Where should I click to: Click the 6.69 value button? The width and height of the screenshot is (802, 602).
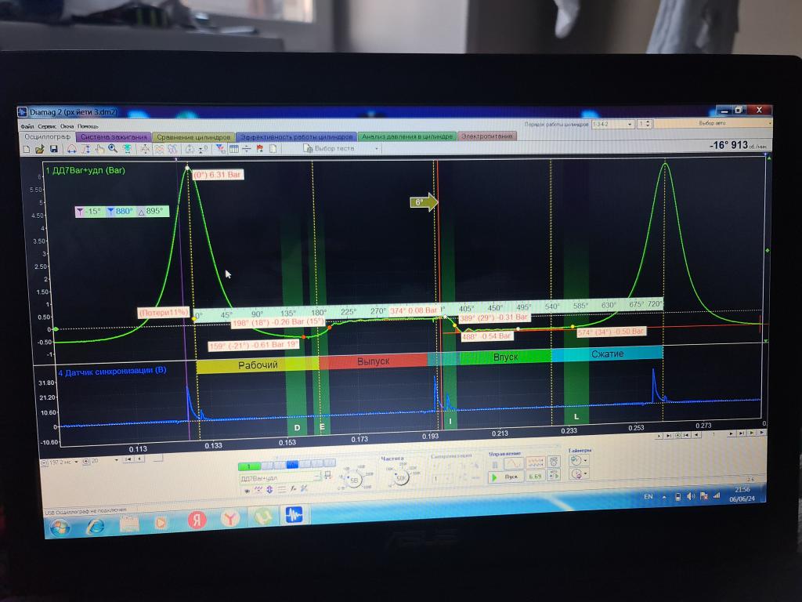[x=535, y=476]
